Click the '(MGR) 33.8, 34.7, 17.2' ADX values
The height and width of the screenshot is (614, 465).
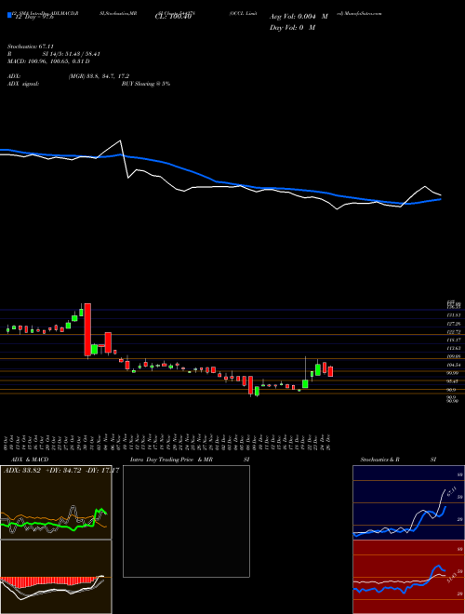(x=99, y=76)
